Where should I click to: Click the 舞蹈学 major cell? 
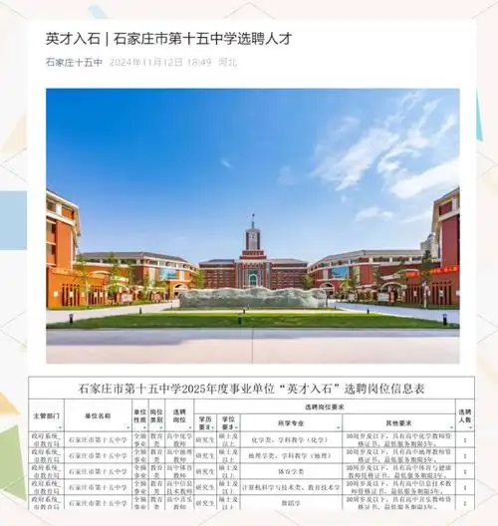(x=292, y=503)
